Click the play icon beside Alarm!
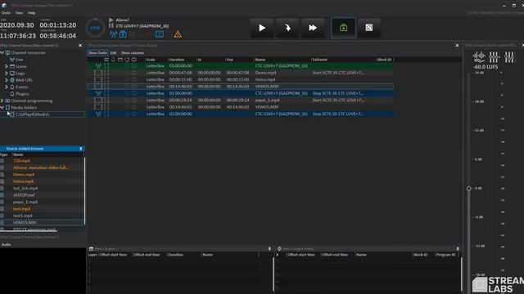Screen dimensions: 524x294 coord(111,20)
